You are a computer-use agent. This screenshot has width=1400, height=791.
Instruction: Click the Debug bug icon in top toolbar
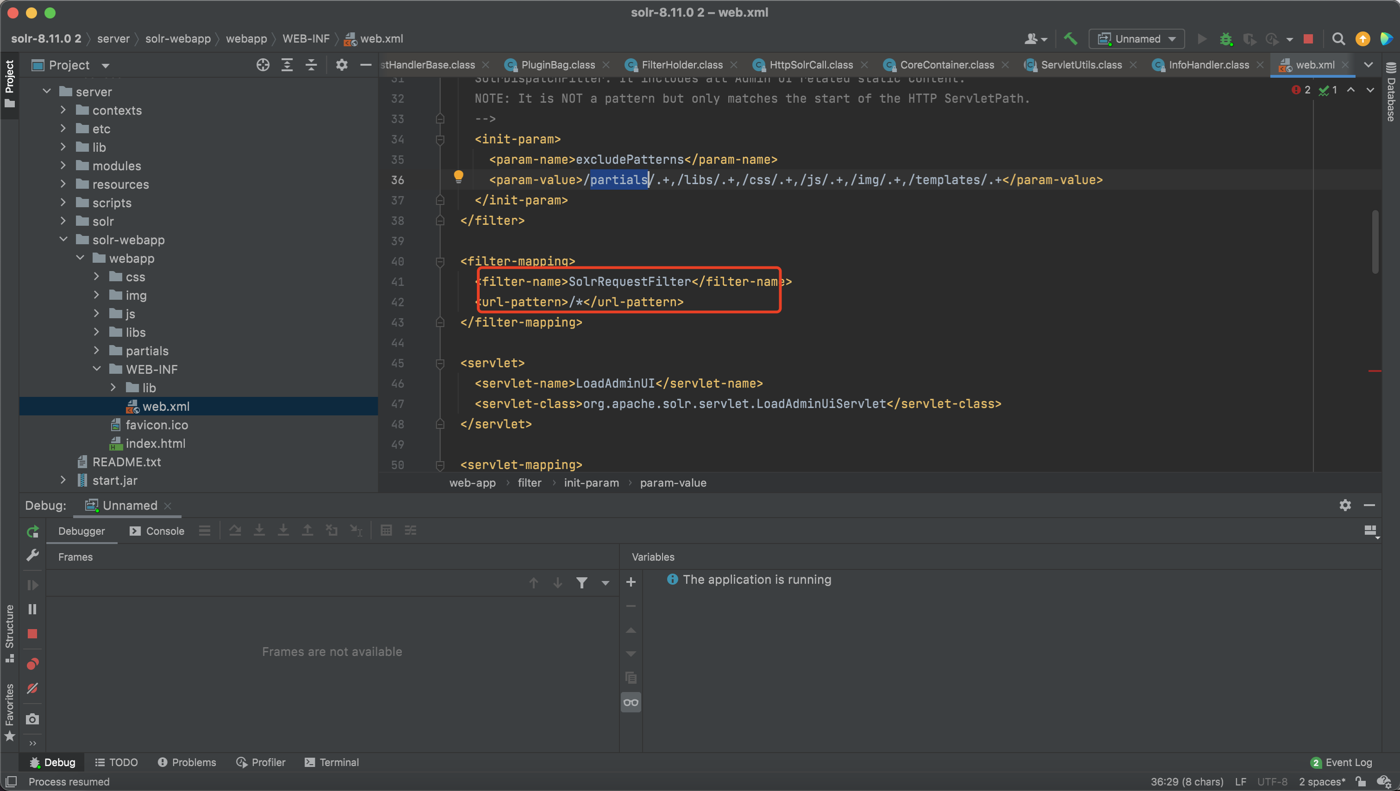1225,38
